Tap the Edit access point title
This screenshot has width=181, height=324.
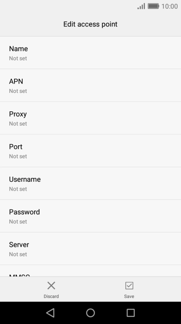tap(90, 24)
